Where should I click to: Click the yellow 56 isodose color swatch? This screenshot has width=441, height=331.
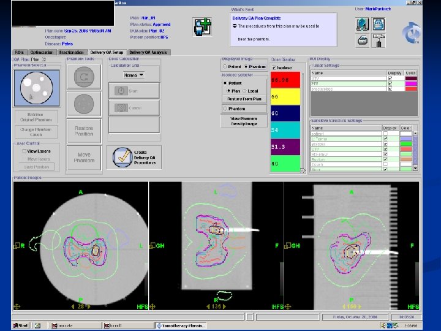click(x=285, y=97)
